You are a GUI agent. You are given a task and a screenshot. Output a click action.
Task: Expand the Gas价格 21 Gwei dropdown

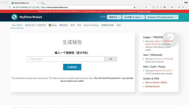pos(133,17)
